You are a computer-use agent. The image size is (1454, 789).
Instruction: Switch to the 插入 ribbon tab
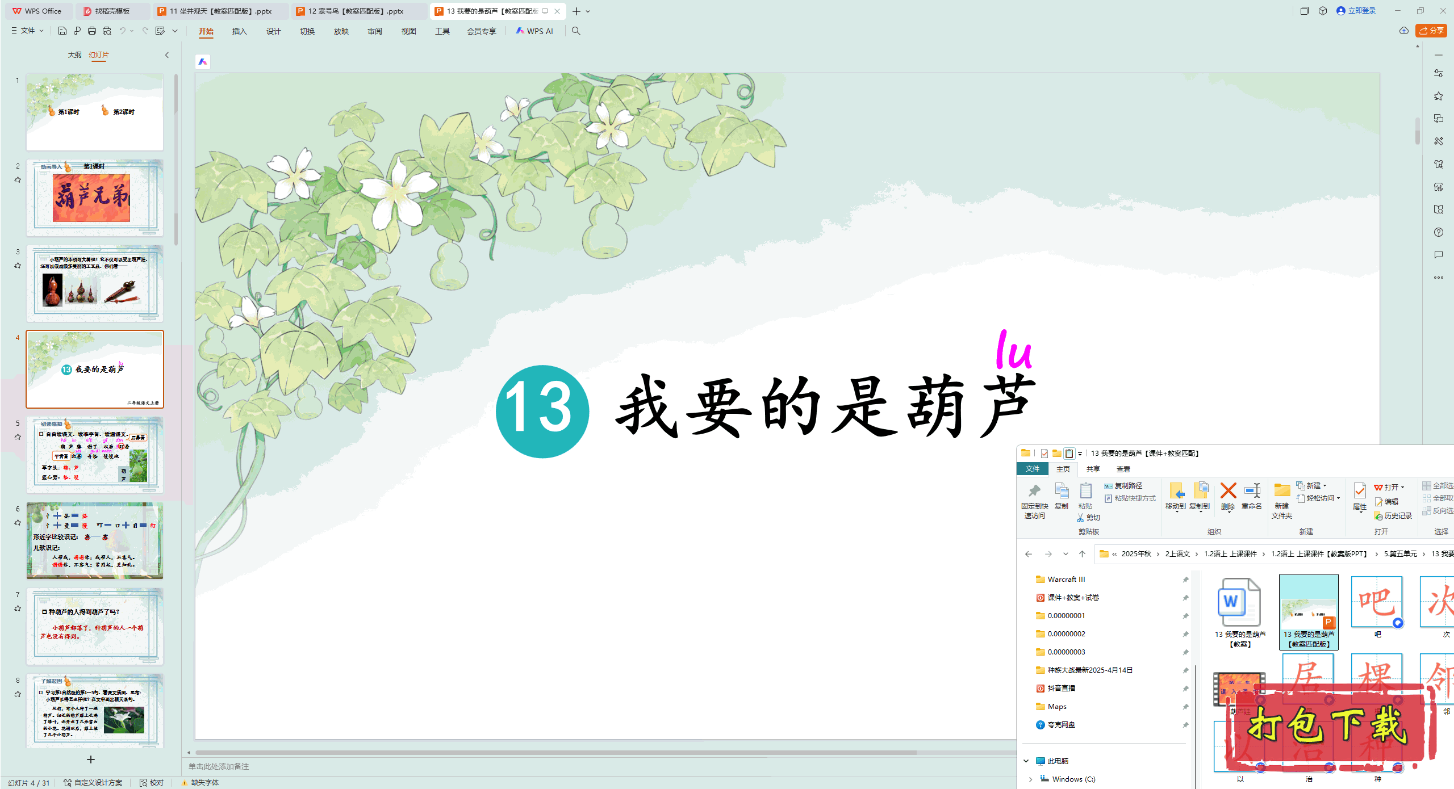(239, 31)
